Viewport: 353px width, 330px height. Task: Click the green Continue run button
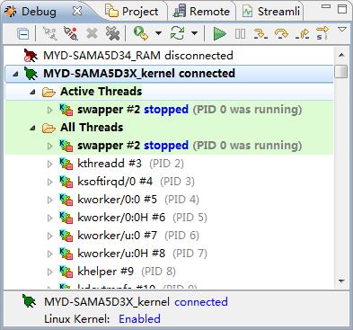pyautogui.click(x=219, y=33)
